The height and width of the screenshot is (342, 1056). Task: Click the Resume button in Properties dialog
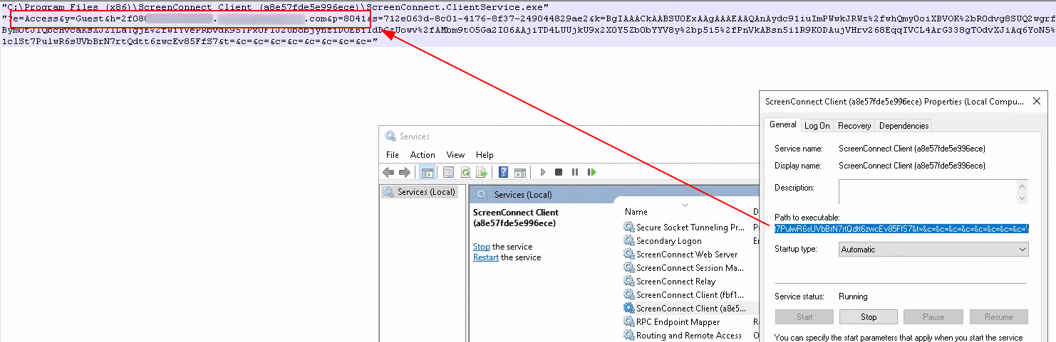click(x=998, y=317)
